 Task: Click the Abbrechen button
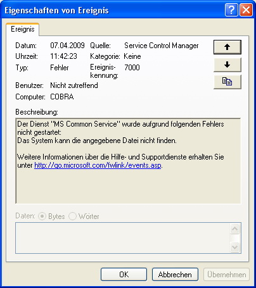(x=175, y=275)
